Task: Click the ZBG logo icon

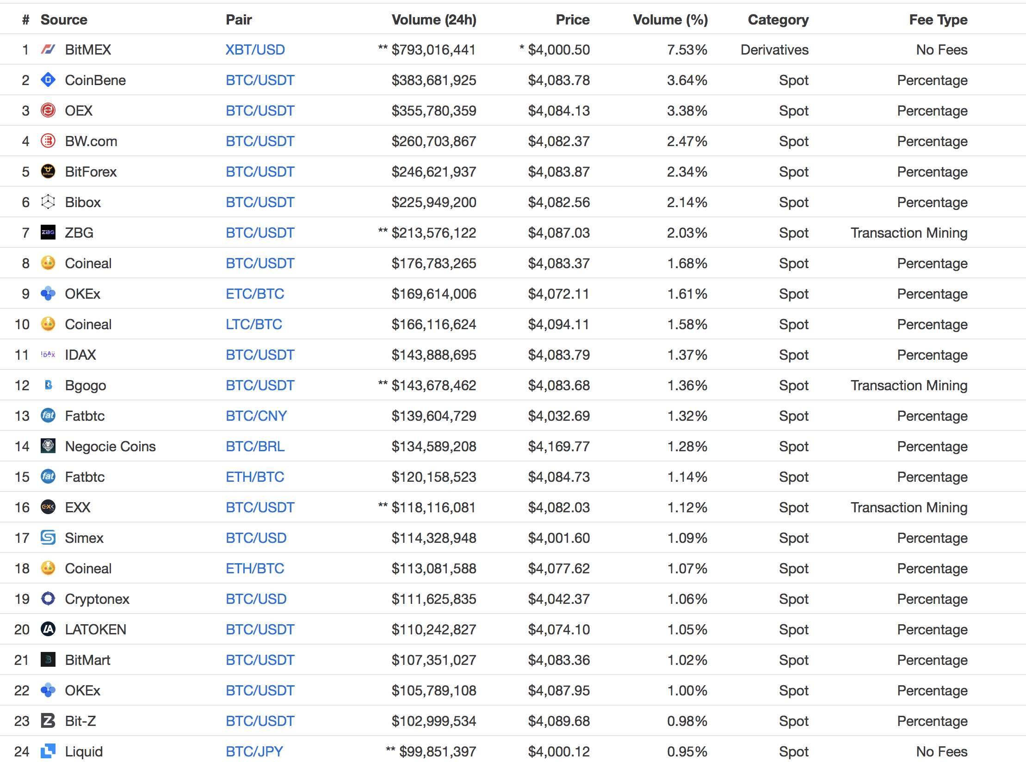Action: pos(48,232)
